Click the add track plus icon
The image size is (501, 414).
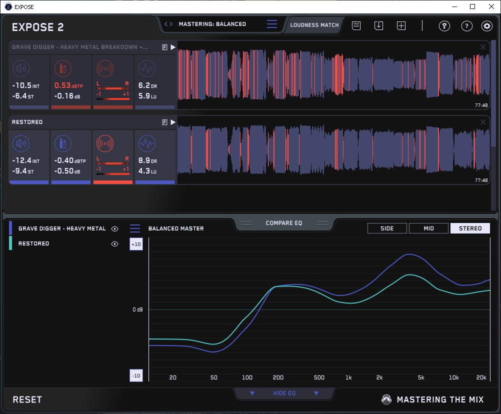tap(401, 25)
